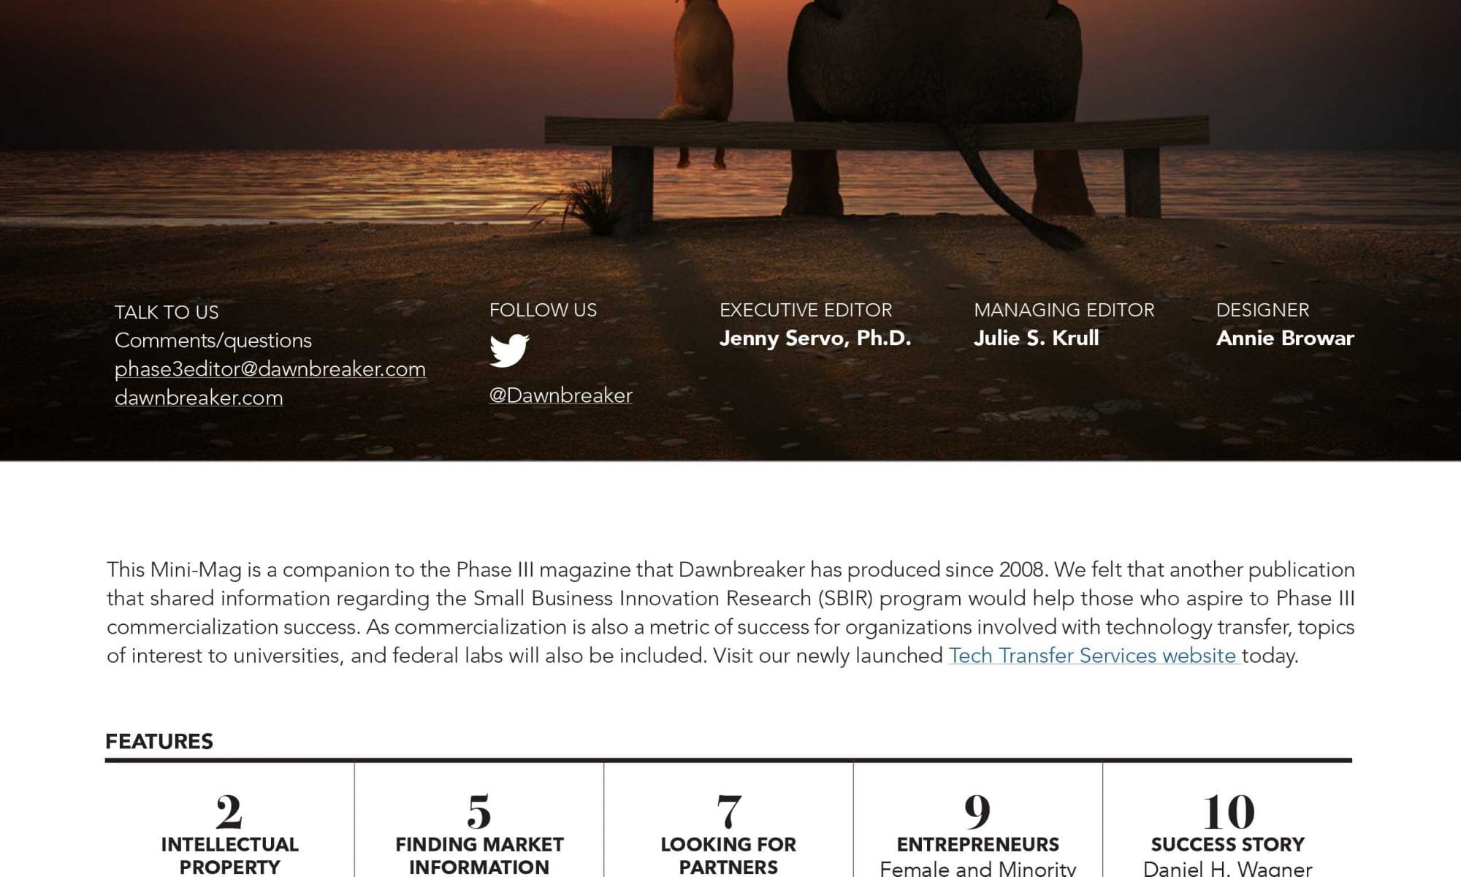1461x877 pixels.
Task: Click the elephant sitting on the bench
Action: click(935, 88)
